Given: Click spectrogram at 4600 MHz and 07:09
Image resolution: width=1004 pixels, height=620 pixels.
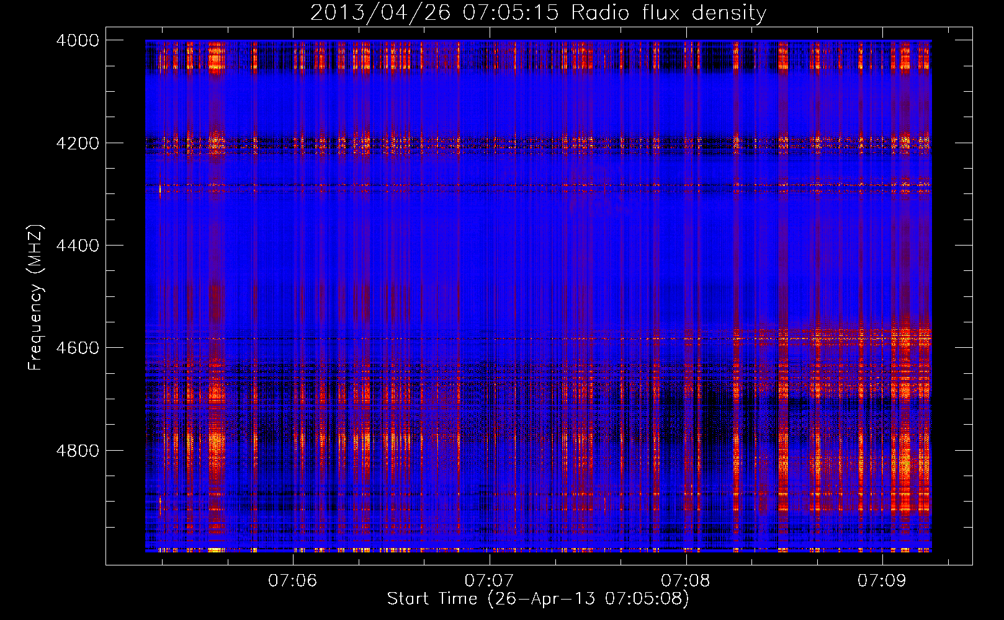Looking at the screenshot, I should 882,348.
